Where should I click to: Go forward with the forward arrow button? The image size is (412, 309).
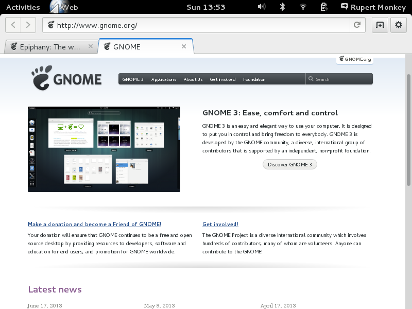28,25
